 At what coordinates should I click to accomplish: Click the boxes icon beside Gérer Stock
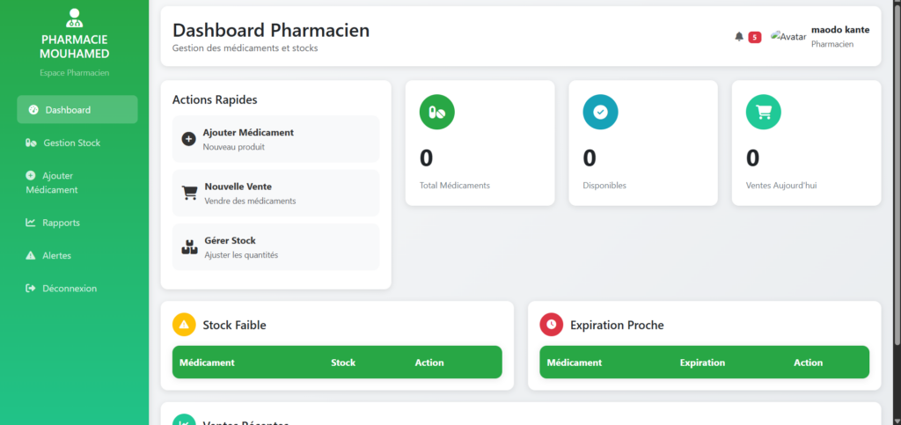tap(189, 247)
